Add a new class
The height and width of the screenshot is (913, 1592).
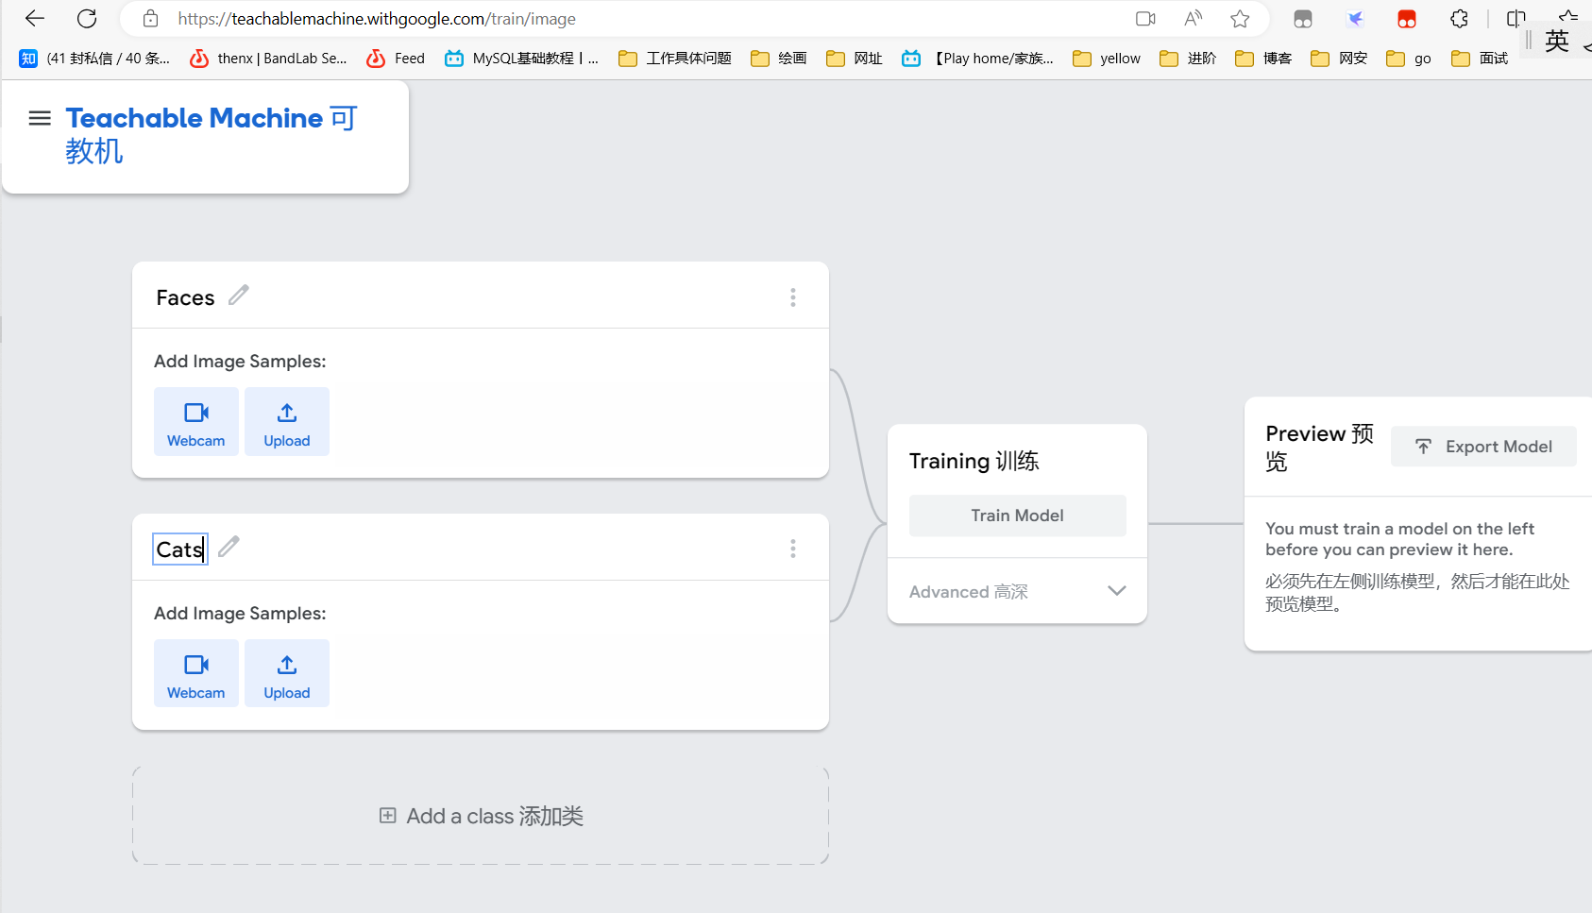tap(481, 816)
